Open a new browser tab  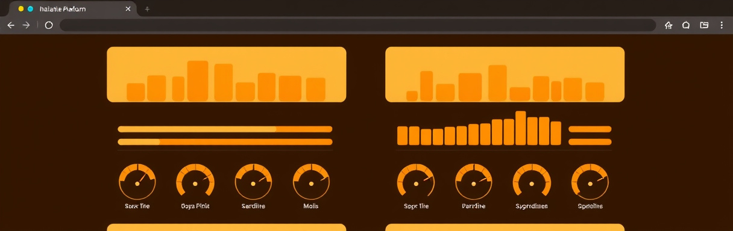tap(147, 9)
